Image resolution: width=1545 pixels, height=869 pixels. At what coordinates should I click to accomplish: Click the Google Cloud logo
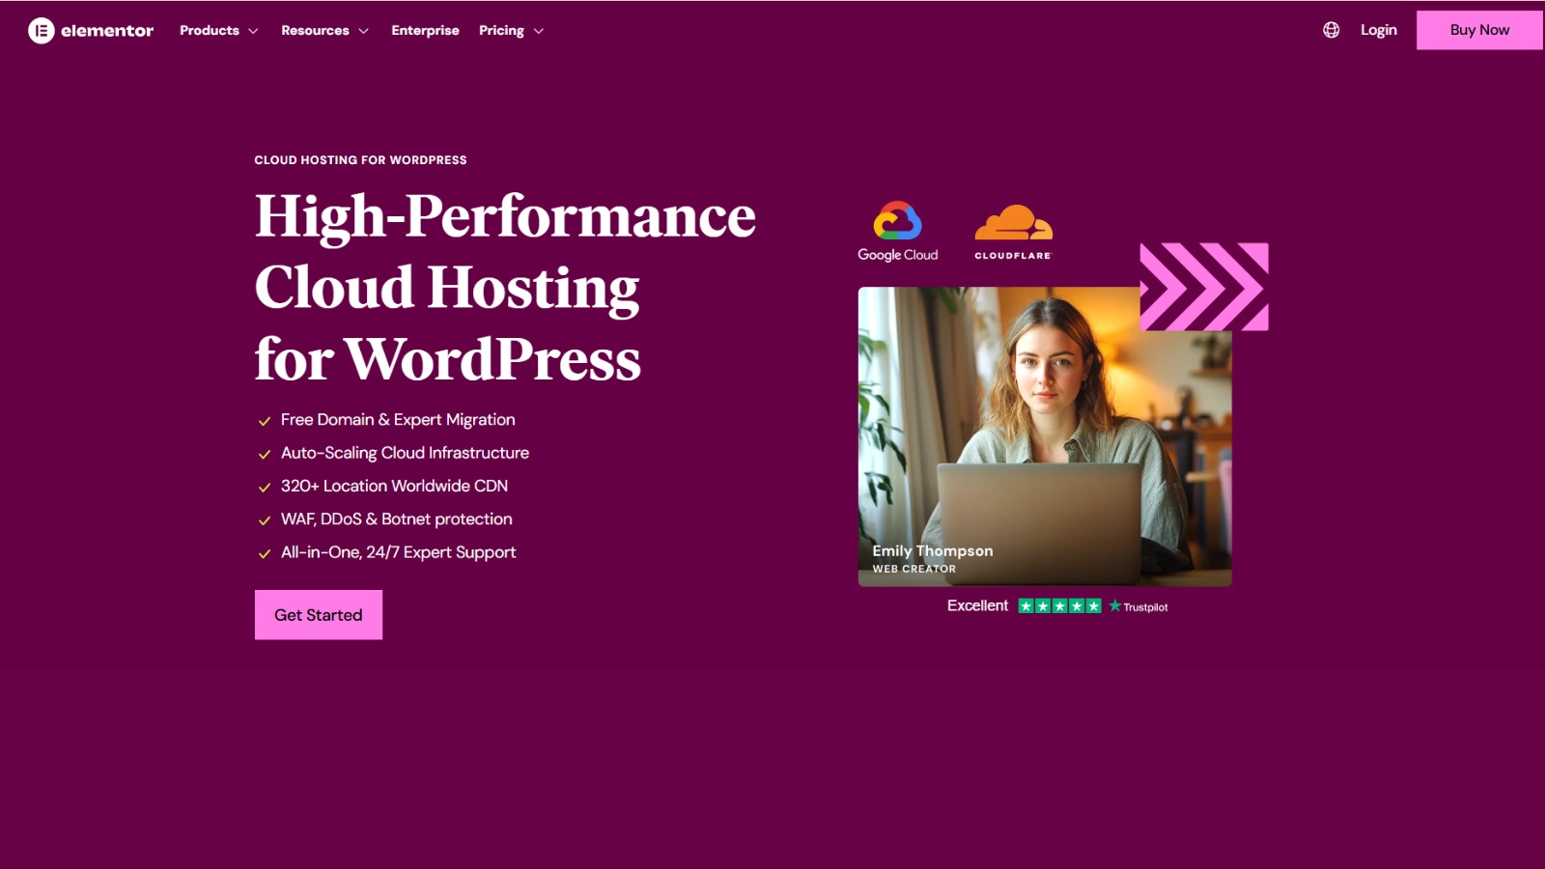point(897,229)
